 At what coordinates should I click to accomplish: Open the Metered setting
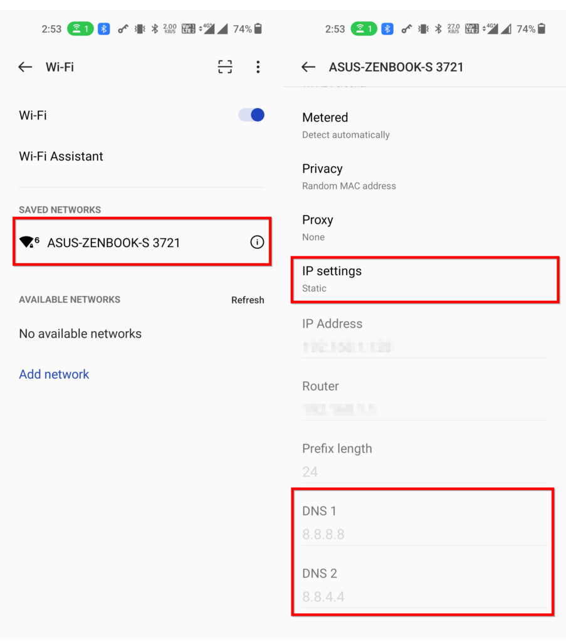click(425, 125)
